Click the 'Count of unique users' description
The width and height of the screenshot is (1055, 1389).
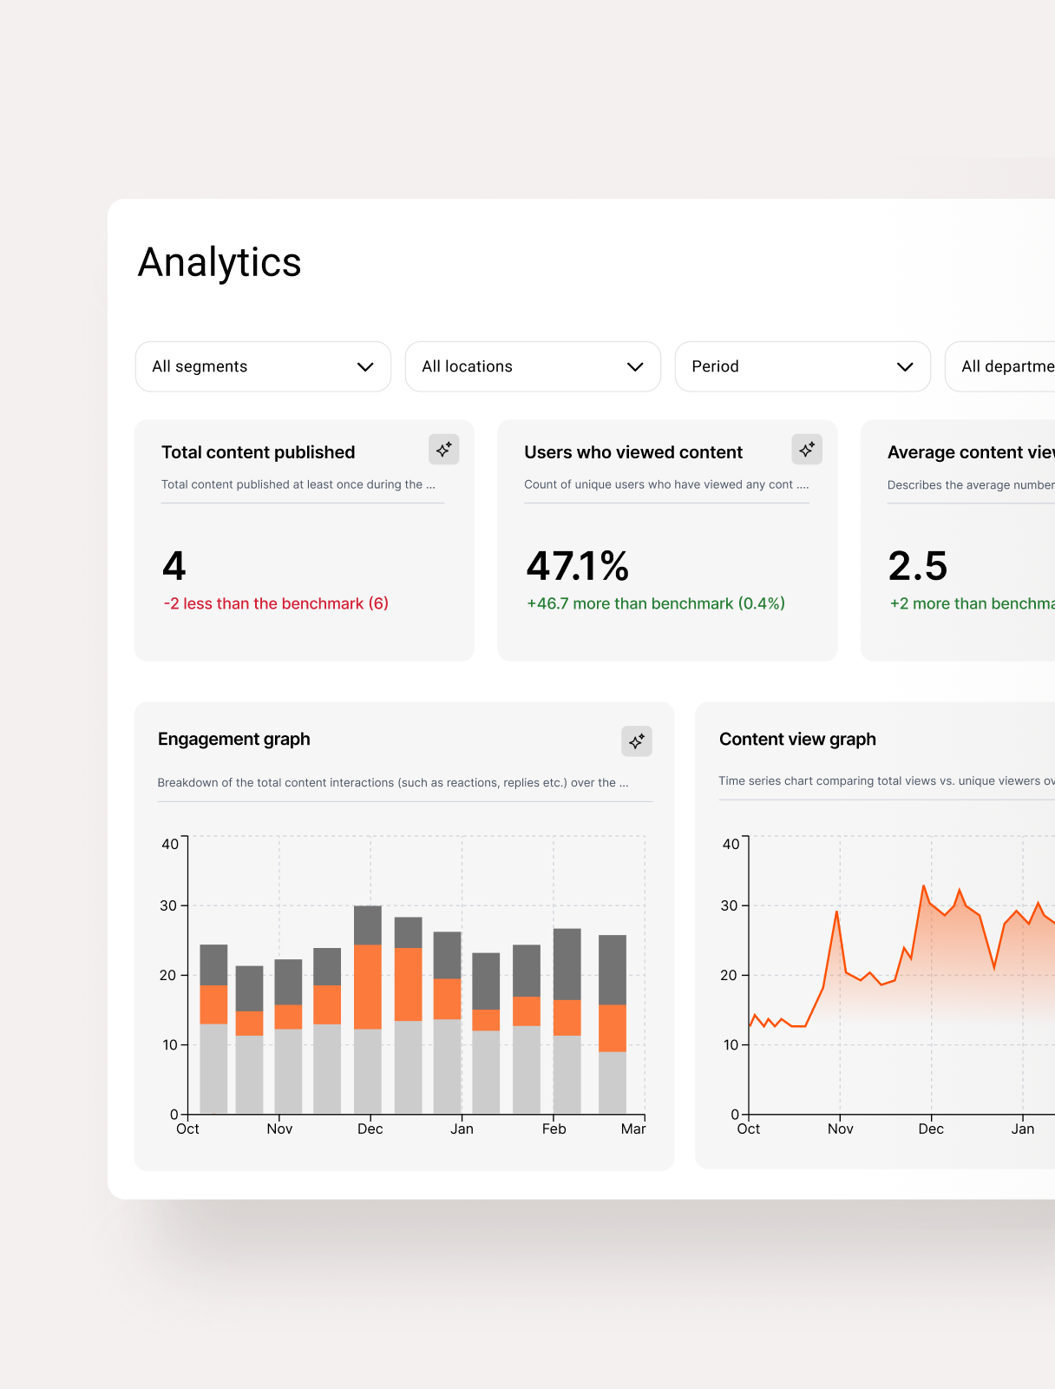coord(666,484)
